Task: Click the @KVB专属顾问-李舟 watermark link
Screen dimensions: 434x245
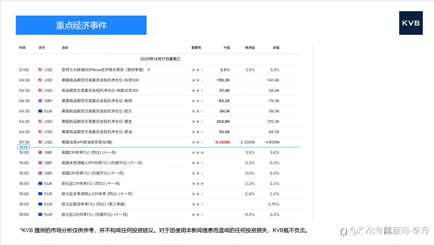Action: coord(386,231)
